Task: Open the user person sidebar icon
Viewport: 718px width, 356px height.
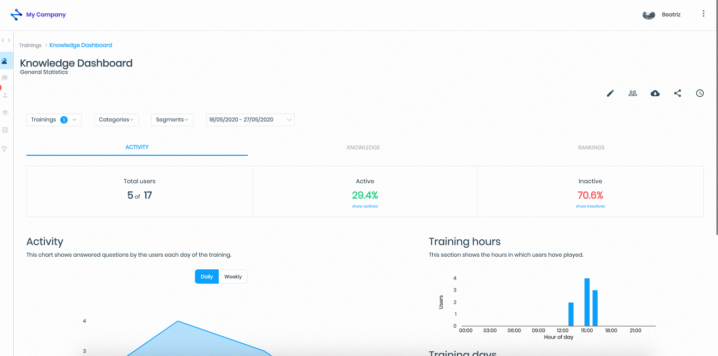Action: (5, 96)
